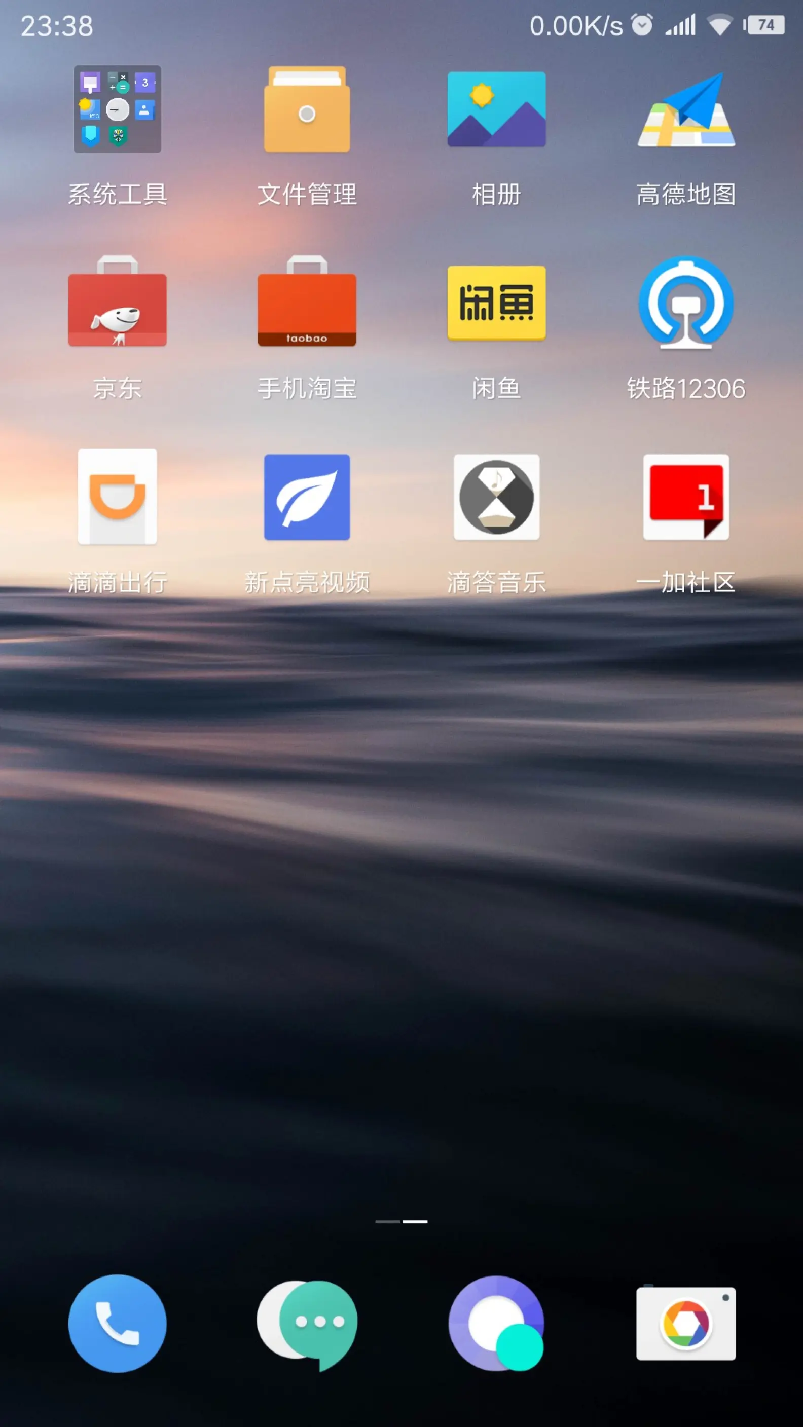Open the Camera app in the dock
Viewport: 803px width, 1427px height.
pos(686,1324)
